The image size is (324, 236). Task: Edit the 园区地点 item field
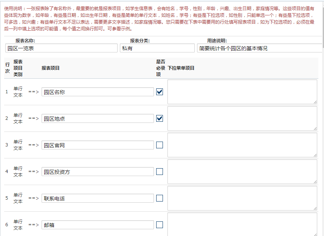pos(97,118)
